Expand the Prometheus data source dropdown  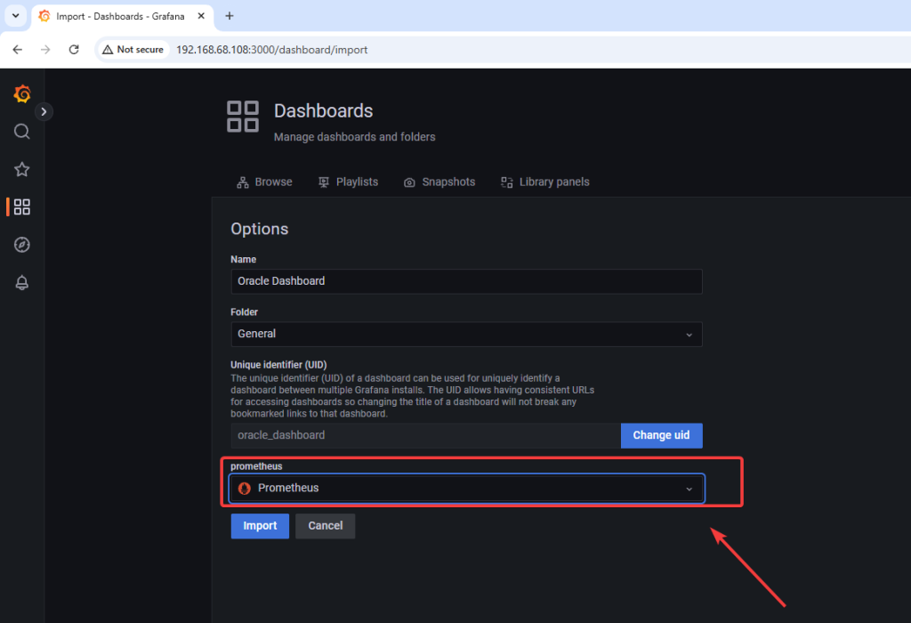pyautogui.click(x=465, y=488)
